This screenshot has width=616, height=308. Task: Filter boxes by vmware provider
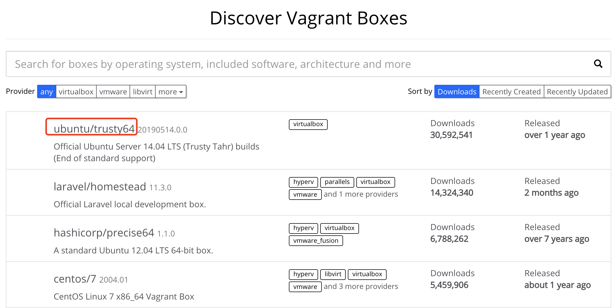tap(113, 92)
